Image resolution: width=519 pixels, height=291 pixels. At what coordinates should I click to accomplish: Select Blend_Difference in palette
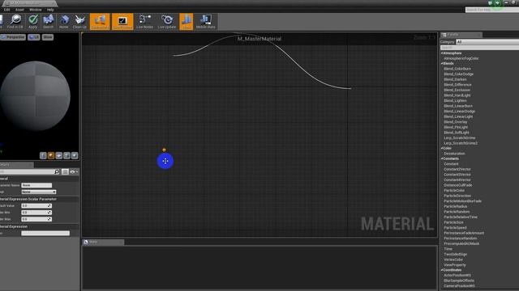(x=457, y=85)
